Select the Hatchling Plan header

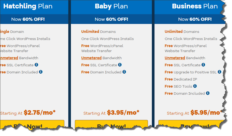pyautogui.click(x=34, y=6)
